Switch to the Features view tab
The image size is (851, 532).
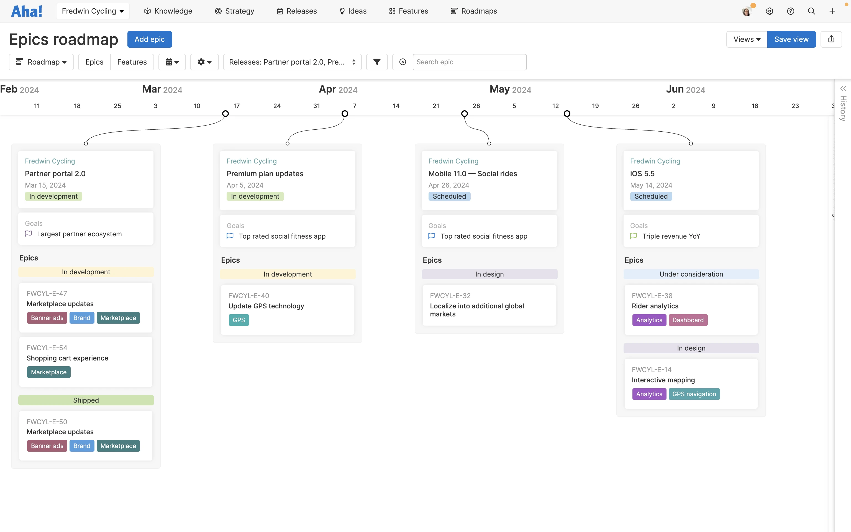click(x=132, y=62)
